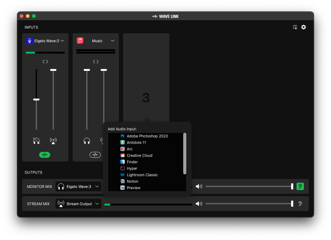This screenshot has width=331, height=240.
Task: Open the mixer settings sliders icon
Action: tap(295, 27)
